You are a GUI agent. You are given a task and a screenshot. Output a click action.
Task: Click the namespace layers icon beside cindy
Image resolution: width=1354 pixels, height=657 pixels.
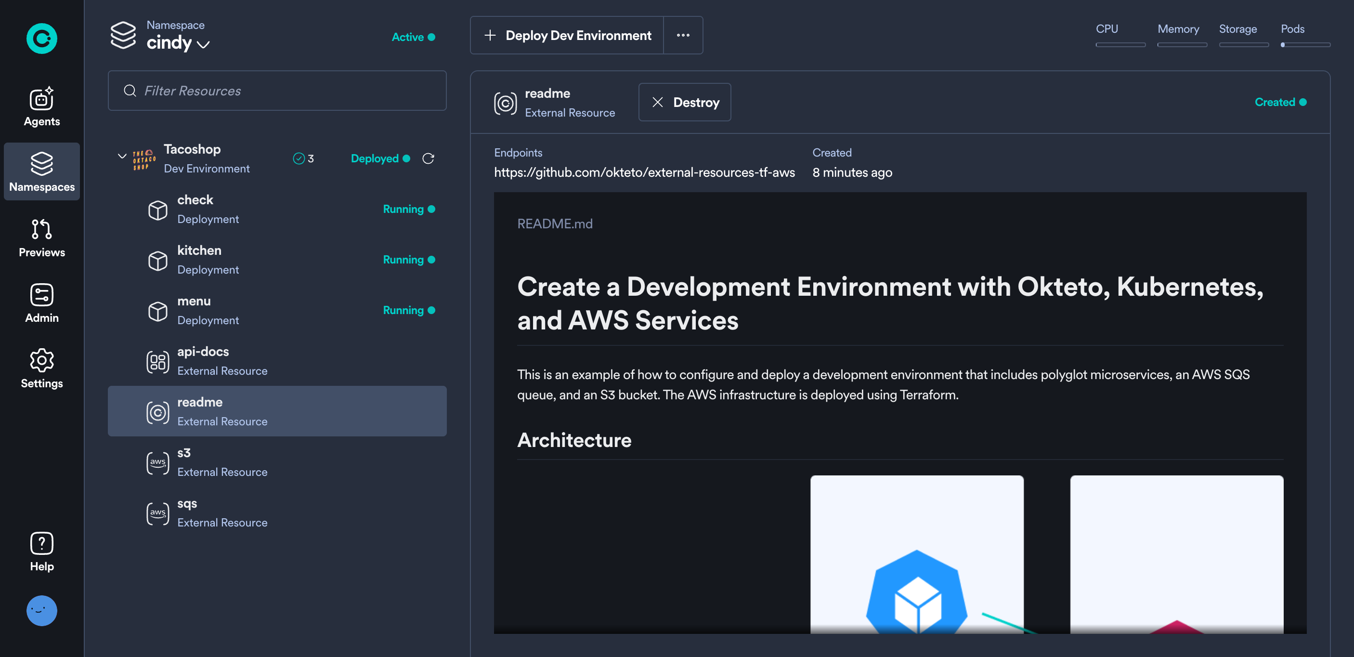point(123,35)
